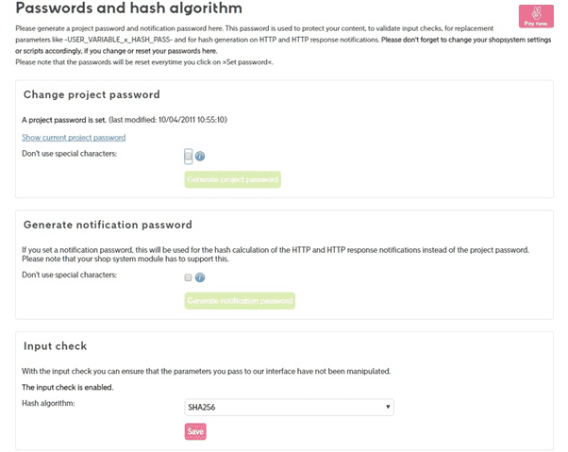
Task: Open the Show current project password link
Action: click(x=74, y=138)
